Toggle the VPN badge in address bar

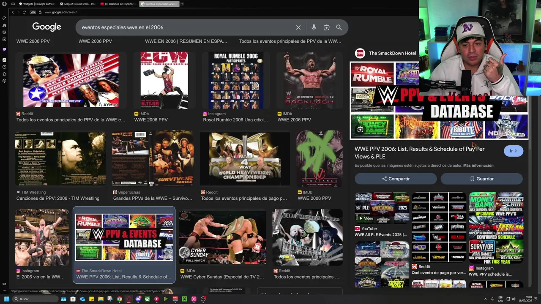pos(33,12)
